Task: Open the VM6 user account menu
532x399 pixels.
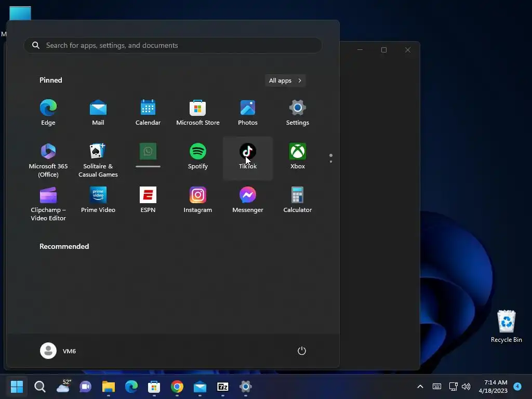Action: click(x=58, y=351)
